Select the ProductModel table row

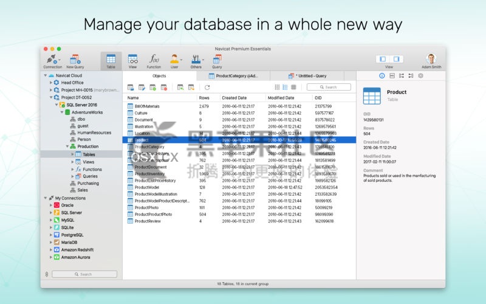pyautogui.click(x=239, y=187)
